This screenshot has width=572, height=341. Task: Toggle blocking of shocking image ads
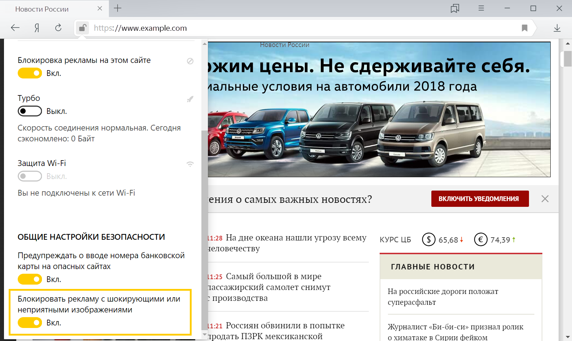pyautogui.click(x=30, y=323)
